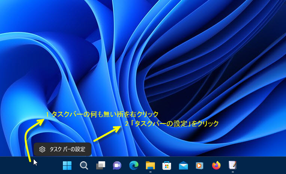
Task: Click empty taskbar space right of notepad icon
Action: [262, 165]
